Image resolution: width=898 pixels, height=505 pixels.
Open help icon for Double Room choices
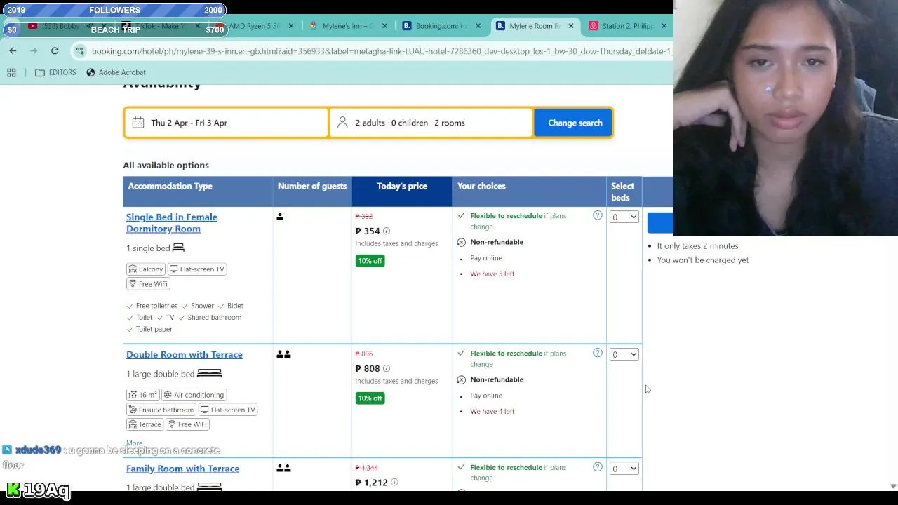coord(598,353)
